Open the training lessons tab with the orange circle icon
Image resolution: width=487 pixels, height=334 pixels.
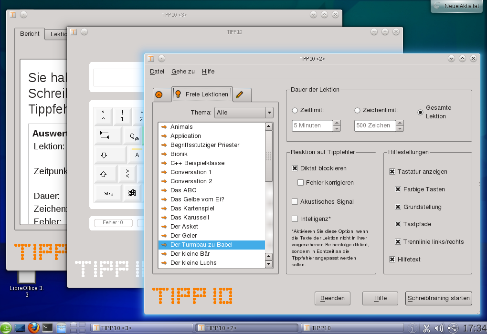click(159, 94)
